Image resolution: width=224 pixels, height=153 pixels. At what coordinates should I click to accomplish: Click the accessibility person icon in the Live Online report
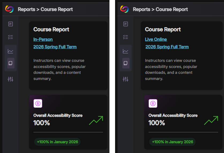pyautogui.click(x=153, y=103)
